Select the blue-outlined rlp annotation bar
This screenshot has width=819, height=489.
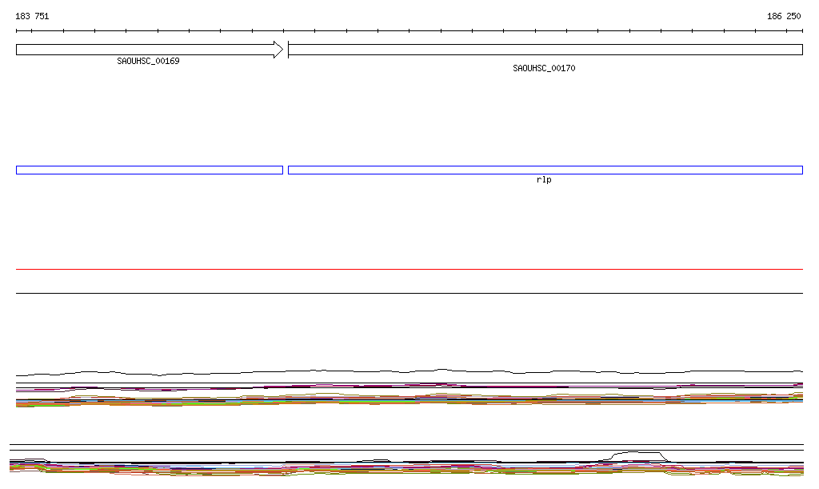coord(544,170)
